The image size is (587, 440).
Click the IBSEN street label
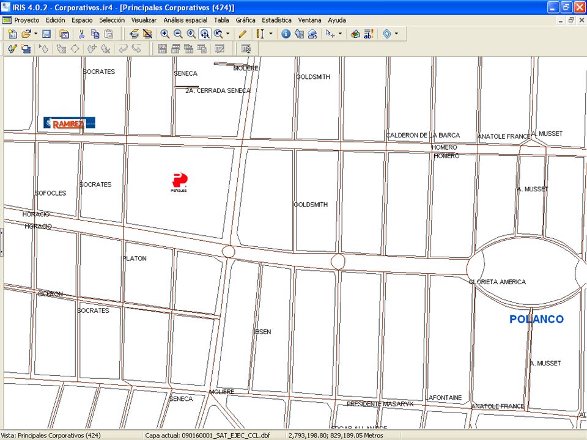262,332
